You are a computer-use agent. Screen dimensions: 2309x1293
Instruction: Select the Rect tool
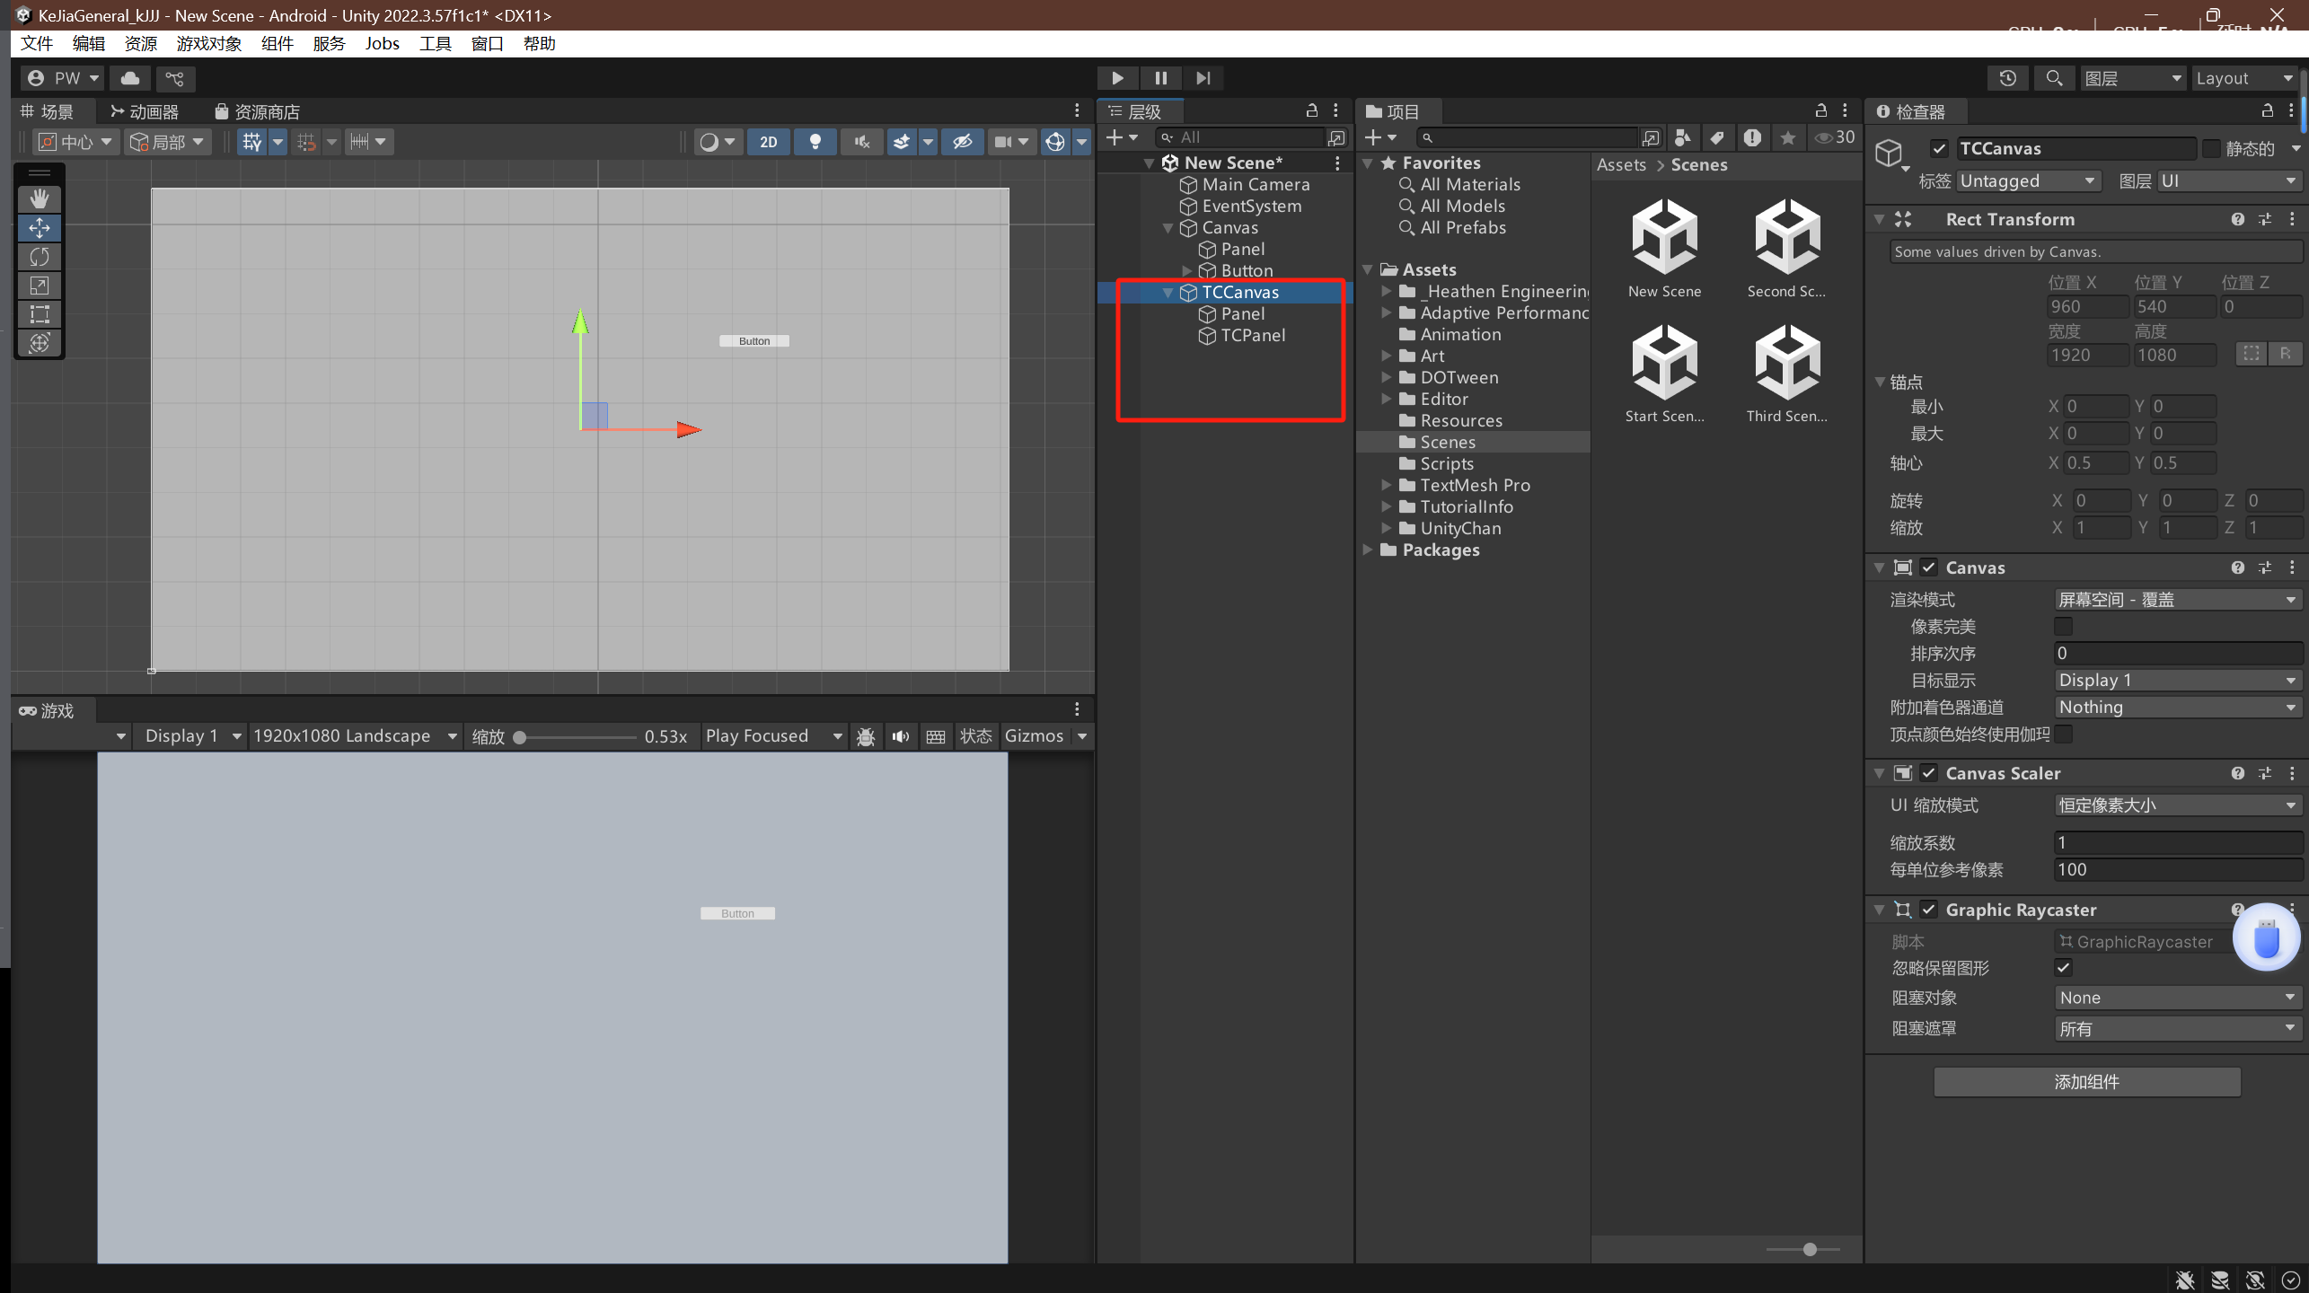pos(40,314)
